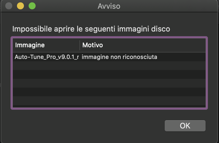Select second empty row below Auto-Tune entry

pos(109,74)
